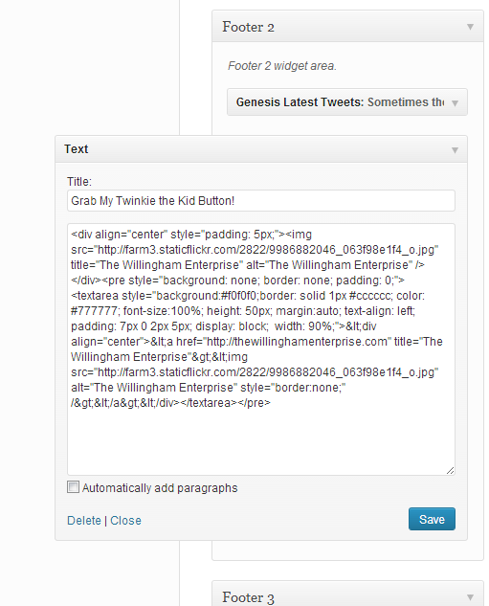
Task: Click inside the HTML content textarea
Action: (261, 349)
